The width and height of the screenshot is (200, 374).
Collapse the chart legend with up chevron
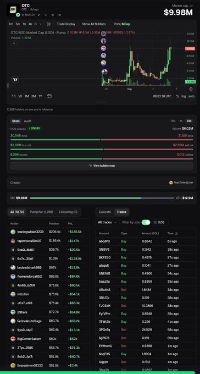14,43
